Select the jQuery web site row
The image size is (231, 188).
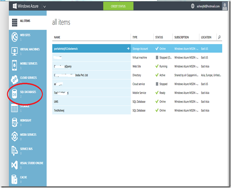137,66
